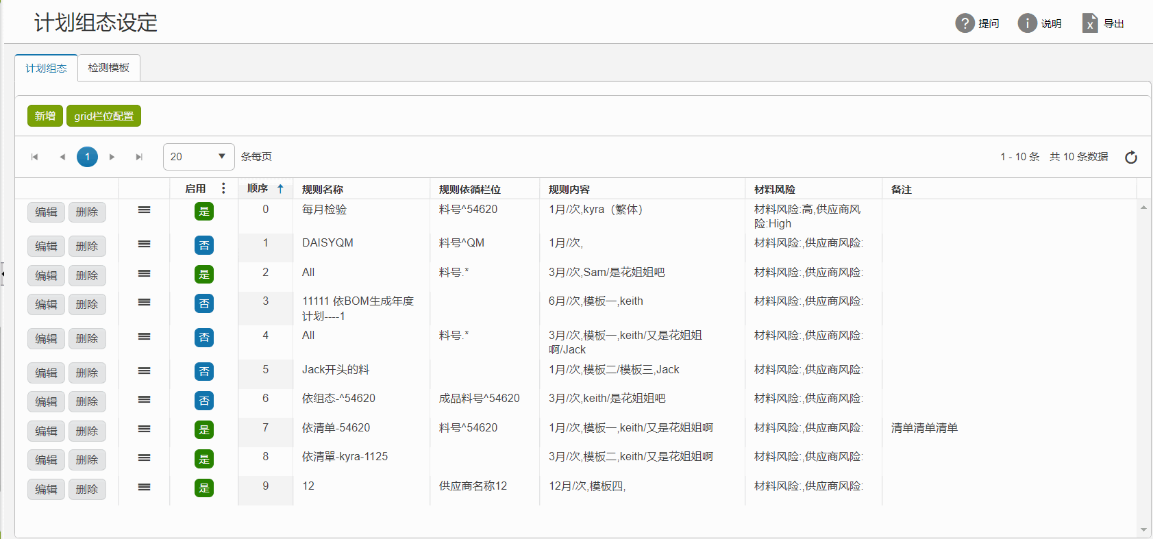Sort by 规则名称 column header
The width and height of the screenshot is (1153, 539).
coord(323,189)
